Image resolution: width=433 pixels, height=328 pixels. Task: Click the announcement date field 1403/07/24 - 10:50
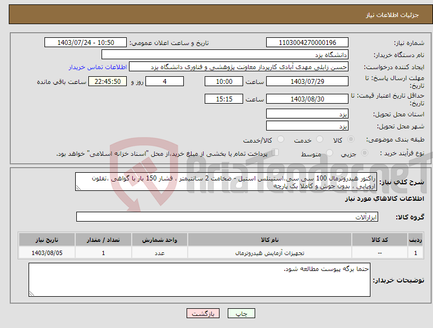tap(86, 43)
